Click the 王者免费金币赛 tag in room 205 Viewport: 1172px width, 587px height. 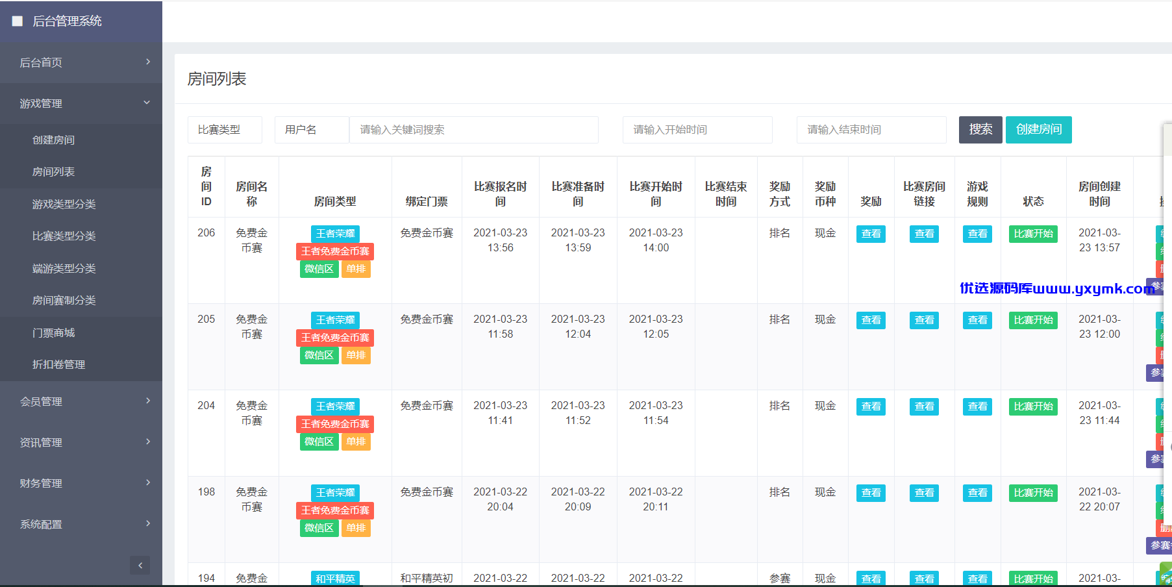(335, 338)
